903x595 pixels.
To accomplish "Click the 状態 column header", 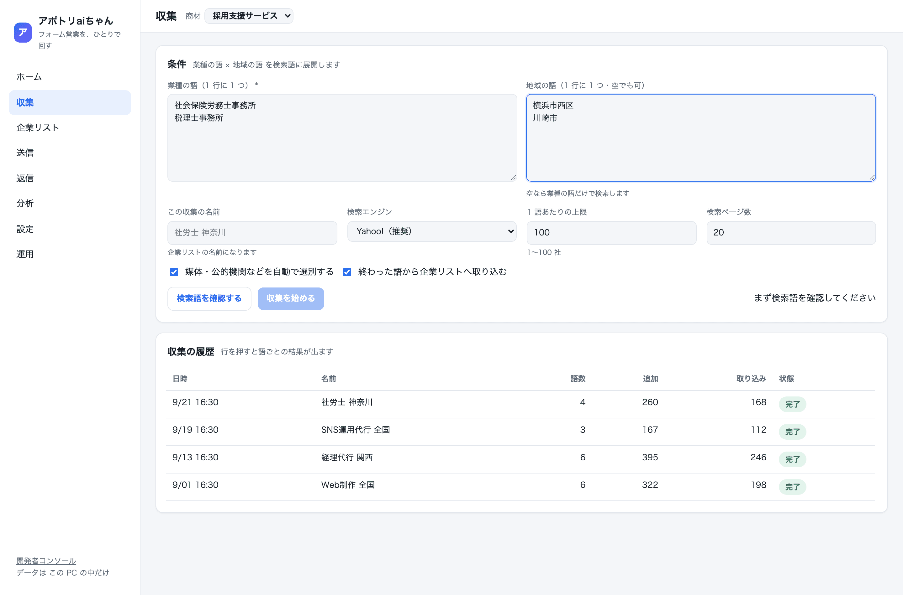I will tap(786, 379).
